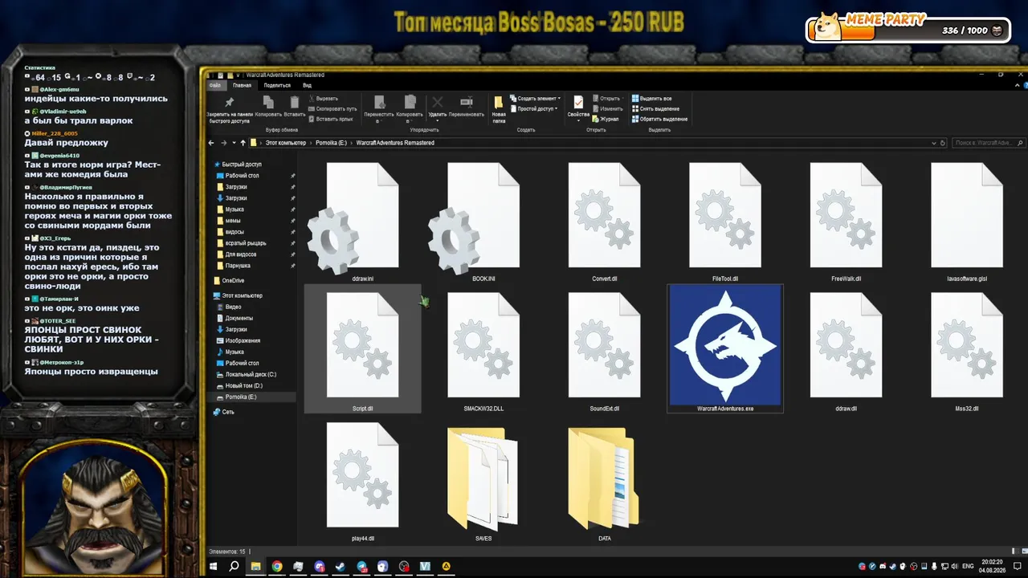This screenshot has height=578, width=1028.
Task: Select the Mss32.dll file
Action: tap(967, 353)
